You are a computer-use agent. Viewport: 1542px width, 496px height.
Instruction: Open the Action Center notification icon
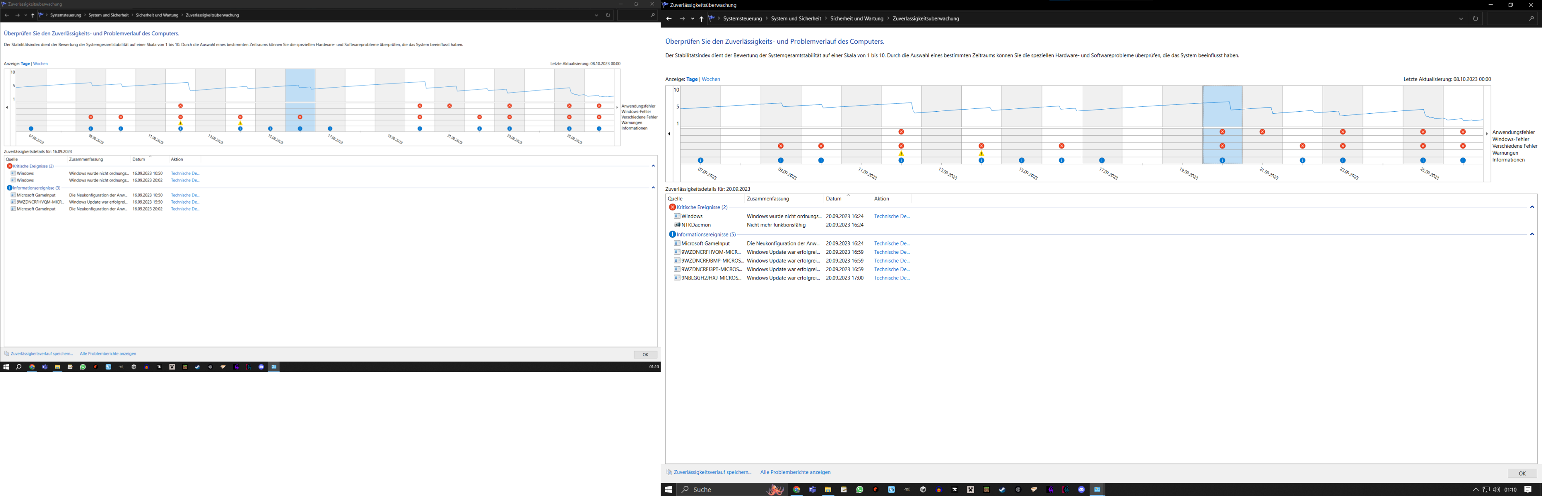pyautogui.click(x=1528, y=490)
